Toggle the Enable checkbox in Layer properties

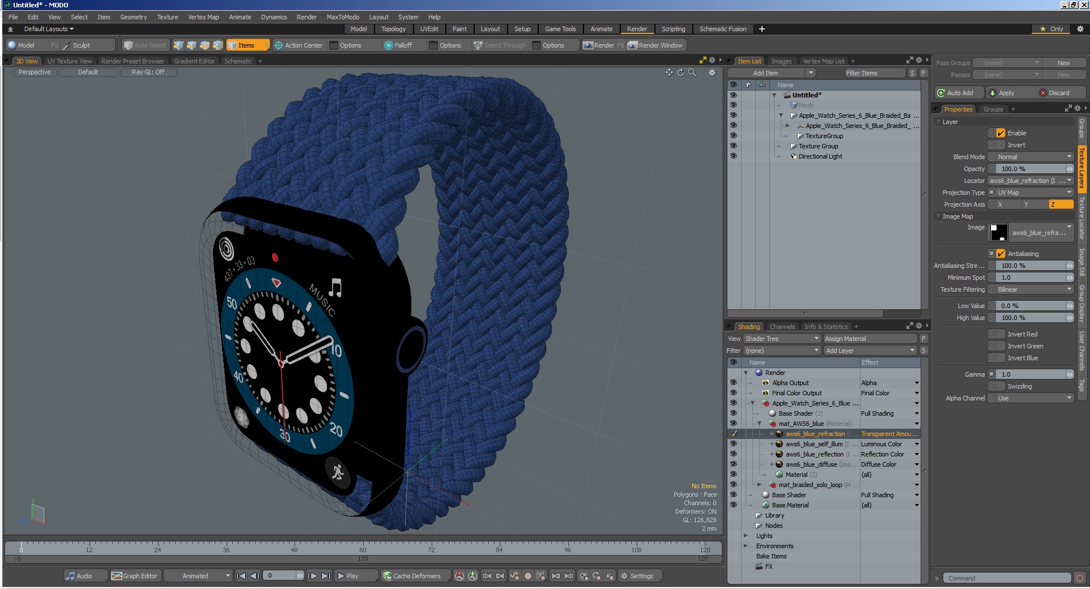coord(1000,133)
